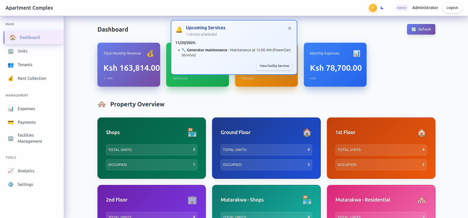Click 1st Floor TOTAL UNITS row
Screen dimensions: 468x218
tap(381, 150)
